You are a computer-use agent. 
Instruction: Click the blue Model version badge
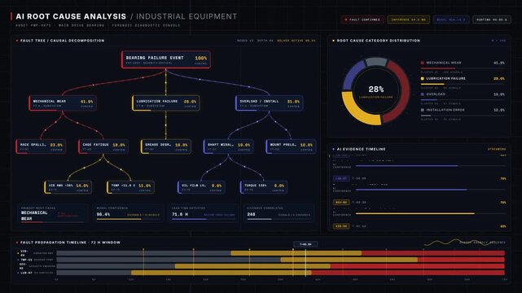coord(451,20)
